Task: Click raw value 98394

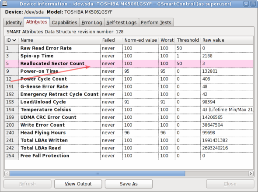Action: coord(209,102)
